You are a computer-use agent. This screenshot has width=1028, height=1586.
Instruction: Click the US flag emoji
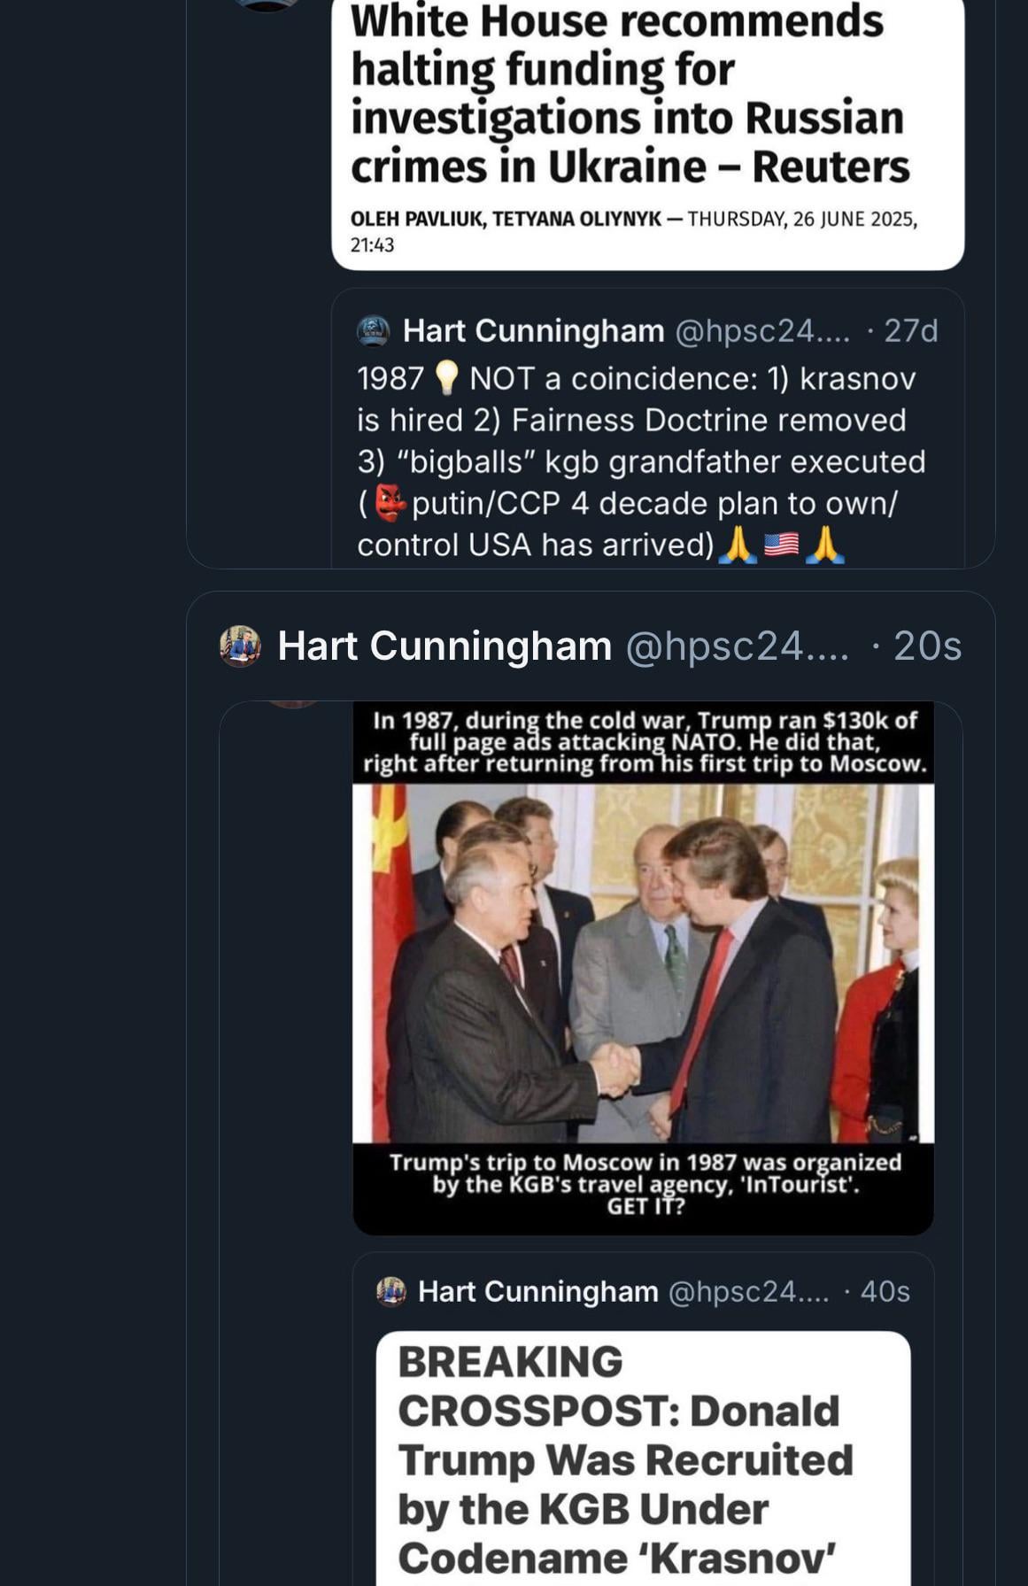(781, 545)
